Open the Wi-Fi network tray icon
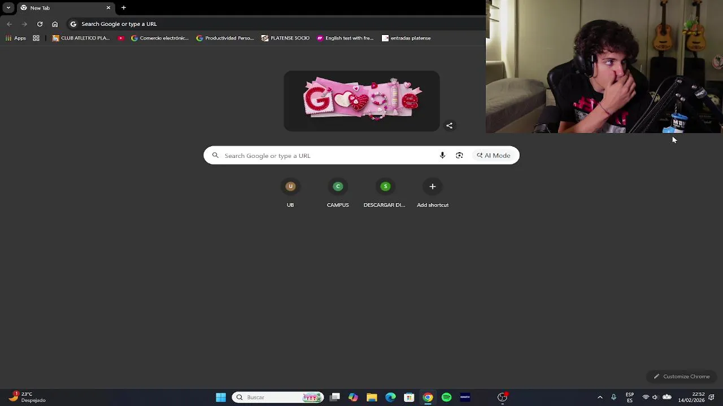The image size is (723, 406). [646, 398]
